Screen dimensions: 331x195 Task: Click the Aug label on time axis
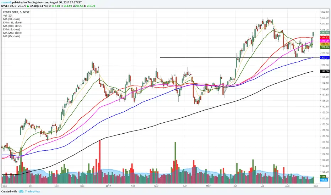(287, 186)
